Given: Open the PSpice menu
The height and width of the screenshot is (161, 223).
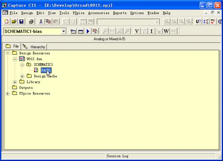Looking at the screenshot, I should coord(78,13).
